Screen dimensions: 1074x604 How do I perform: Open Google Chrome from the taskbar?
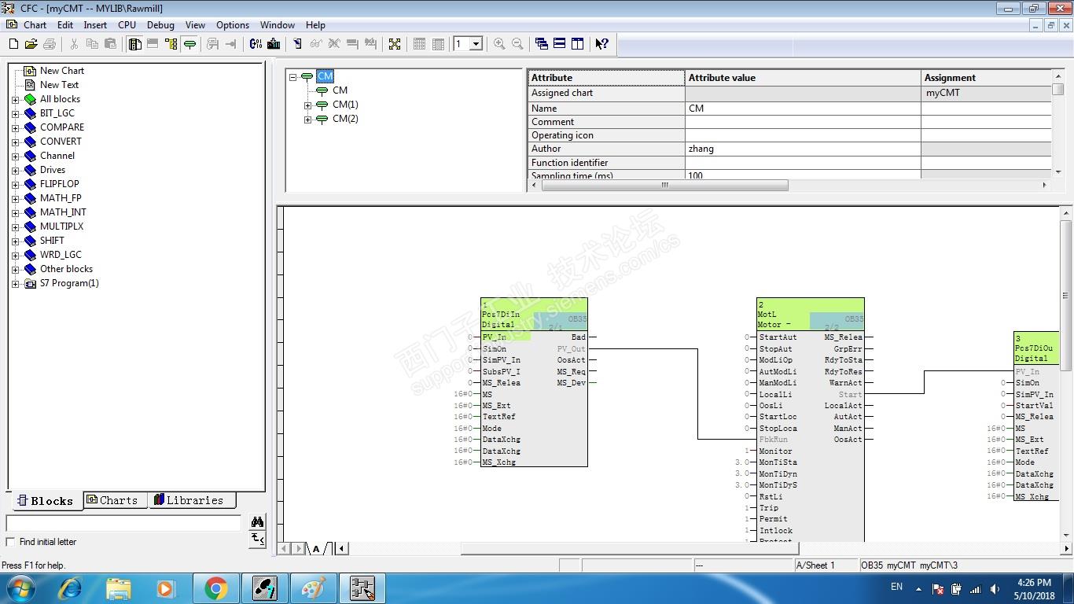[215, 587]
